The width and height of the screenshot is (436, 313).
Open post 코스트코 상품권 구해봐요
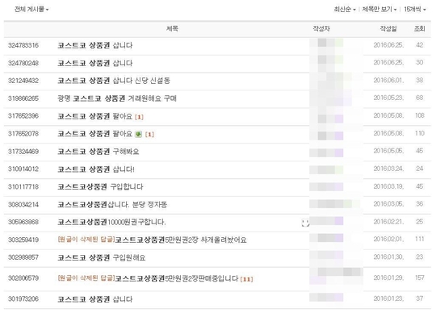[99, 152]
